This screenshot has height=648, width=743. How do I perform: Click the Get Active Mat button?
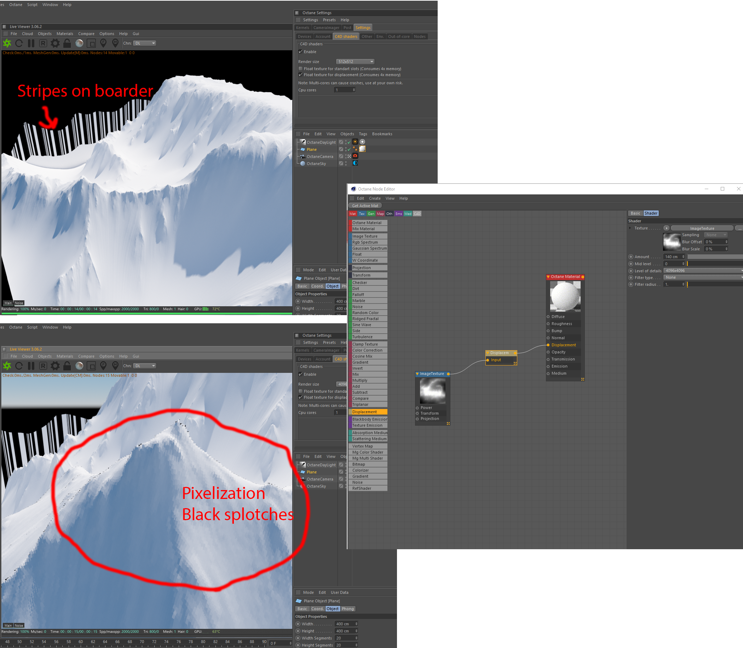coord(365,206)
